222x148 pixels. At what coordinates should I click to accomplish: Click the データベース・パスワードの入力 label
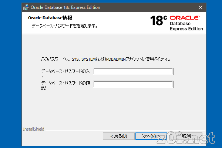65,74
